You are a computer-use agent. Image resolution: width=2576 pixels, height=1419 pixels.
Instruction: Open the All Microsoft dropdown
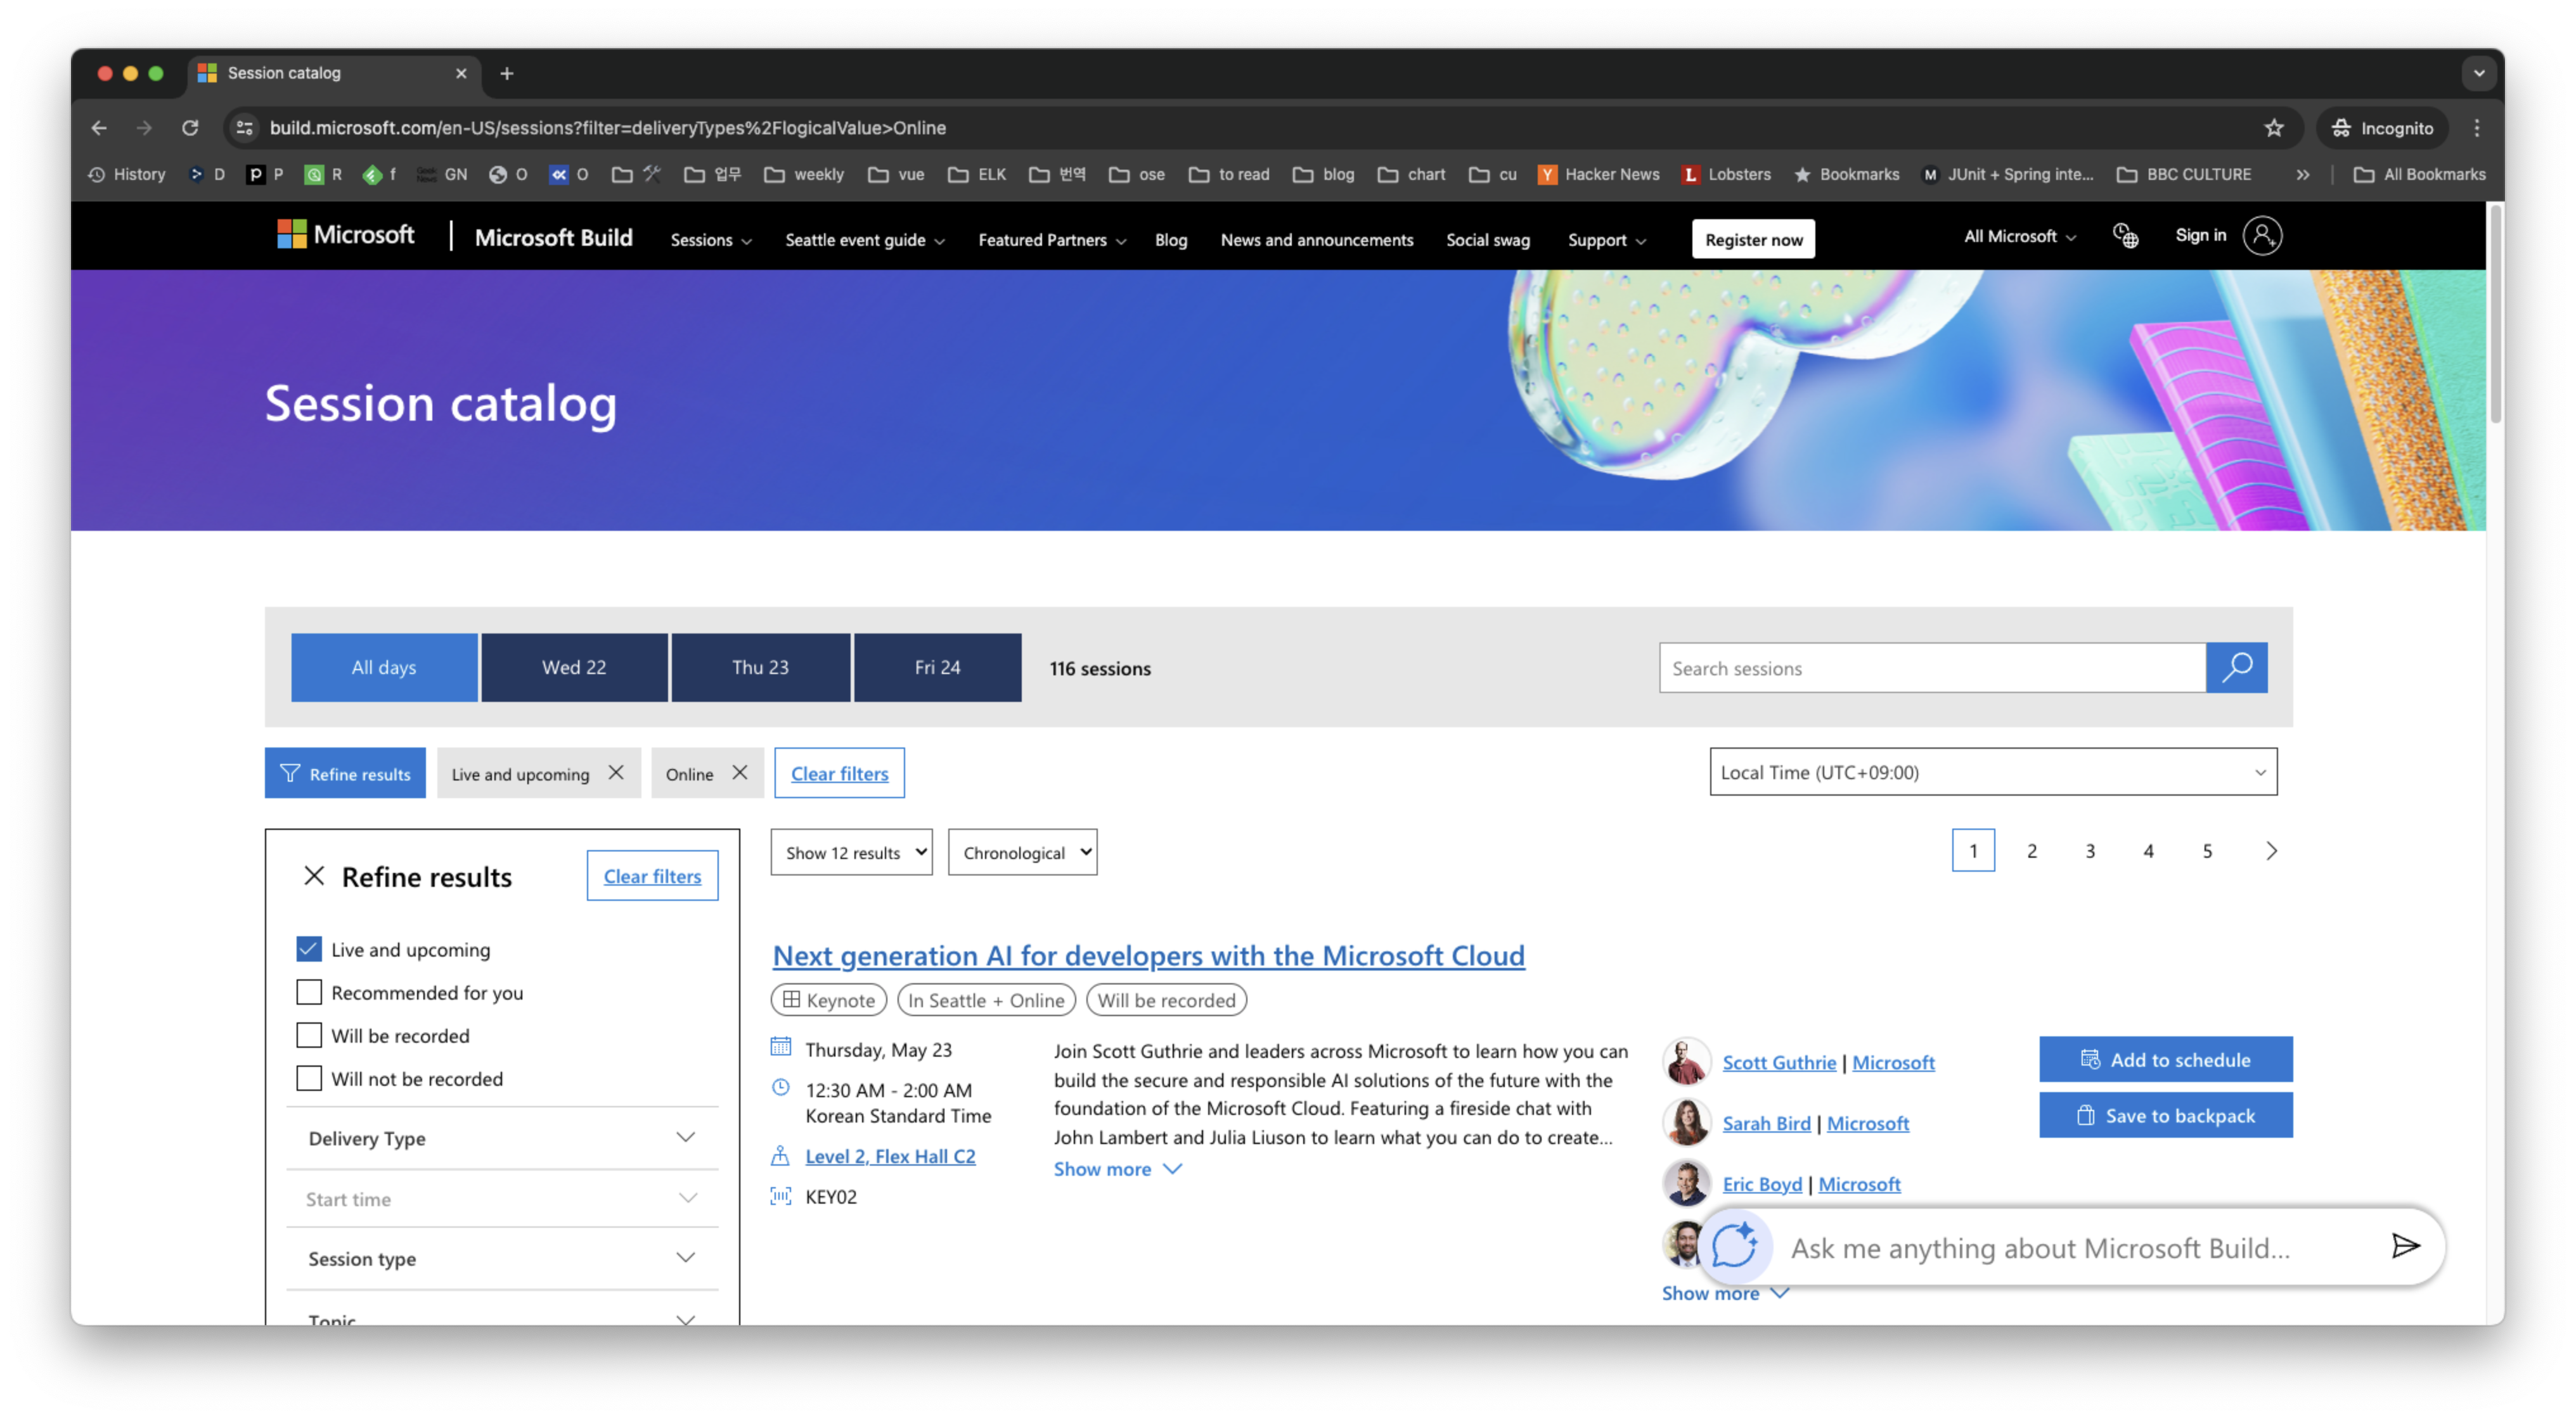click(x=2019, y=236)
